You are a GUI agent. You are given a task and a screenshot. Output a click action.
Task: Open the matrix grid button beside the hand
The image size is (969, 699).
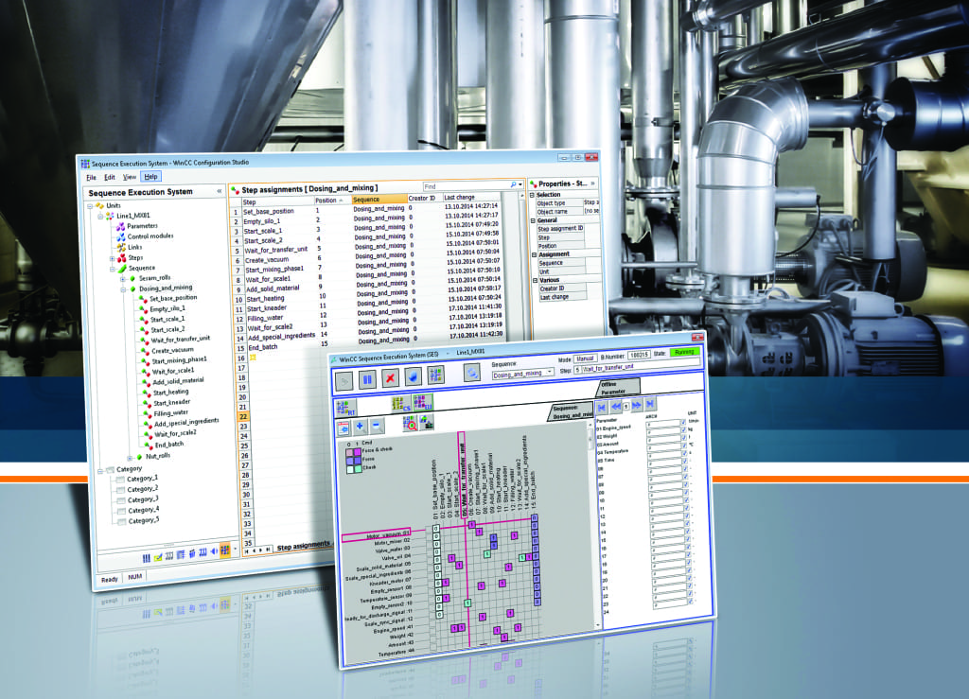[x=435, y=375]
